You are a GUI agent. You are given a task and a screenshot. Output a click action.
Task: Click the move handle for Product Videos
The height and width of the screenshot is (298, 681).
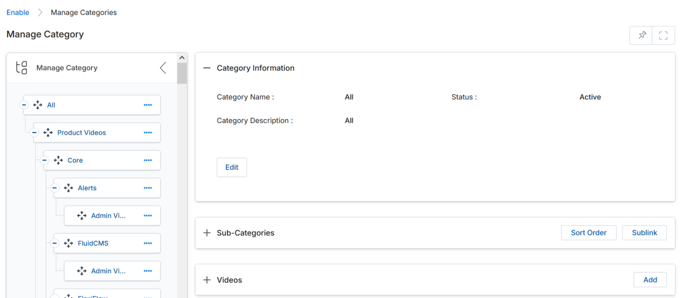click(48, 133)
